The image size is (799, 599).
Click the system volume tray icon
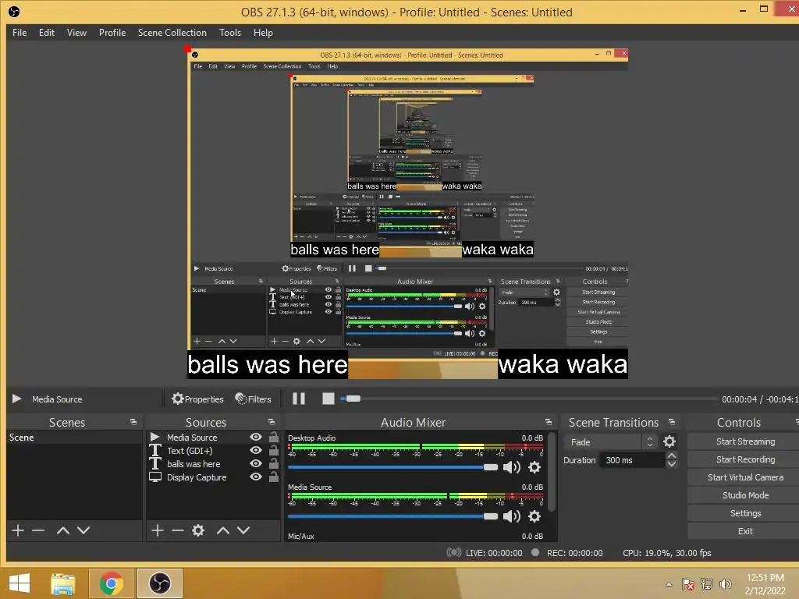[725, 584]
